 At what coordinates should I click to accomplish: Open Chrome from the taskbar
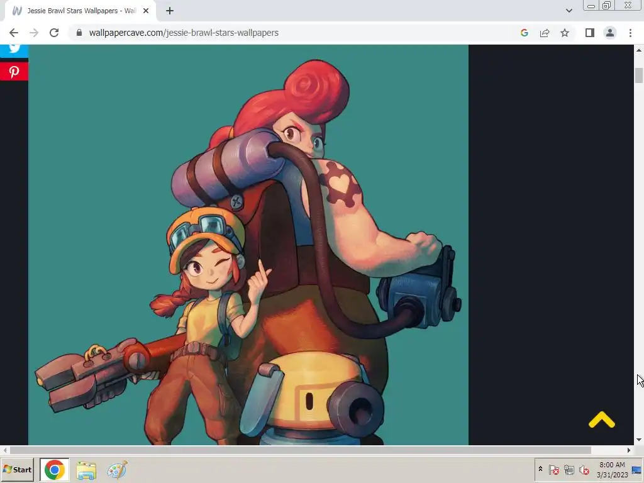click(55, 470)
